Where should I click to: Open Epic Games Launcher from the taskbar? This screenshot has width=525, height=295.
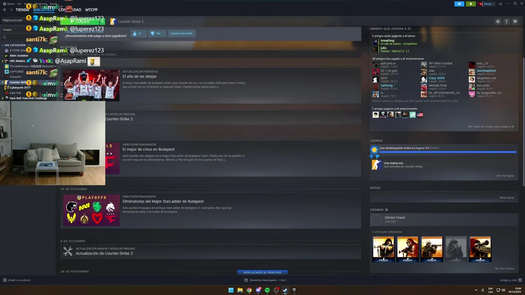click(294, 290)
